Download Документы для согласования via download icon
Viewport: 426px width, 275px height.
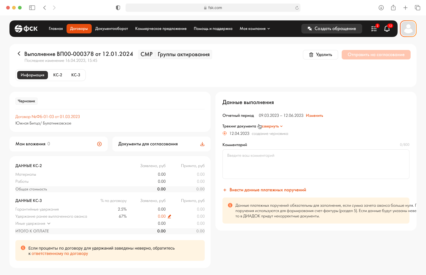[202, 144]
